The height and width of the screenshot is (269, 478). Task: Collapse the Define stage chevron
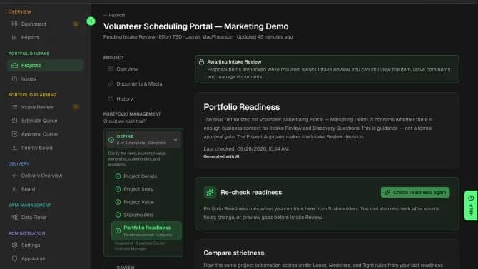click(176, 140)
